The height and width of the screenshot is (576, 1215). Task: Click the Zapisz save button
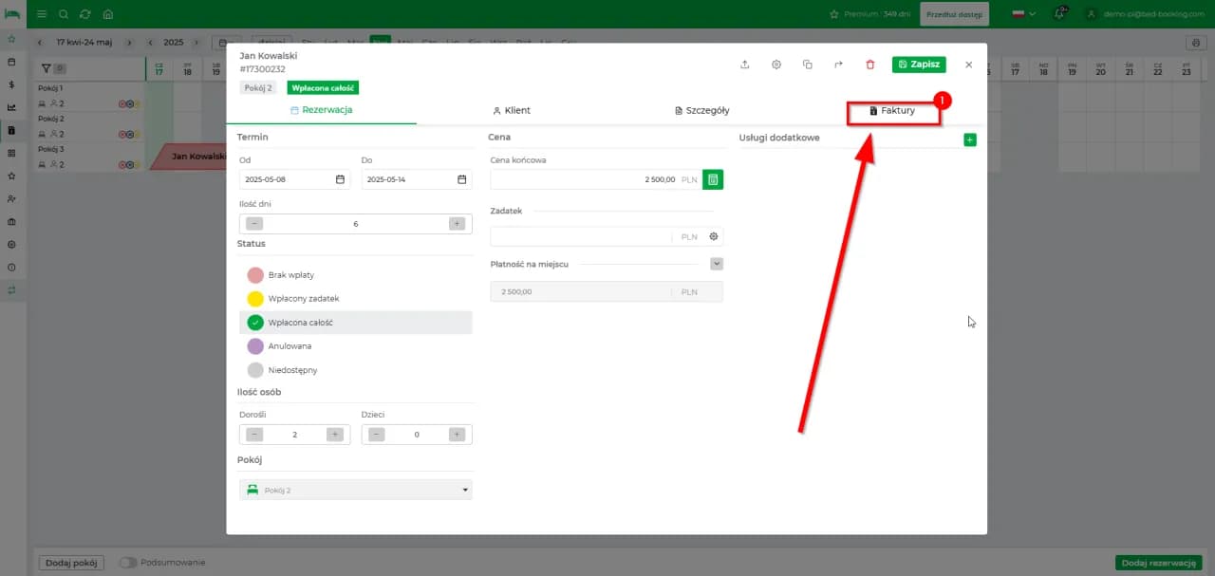[x=919, y=65]
